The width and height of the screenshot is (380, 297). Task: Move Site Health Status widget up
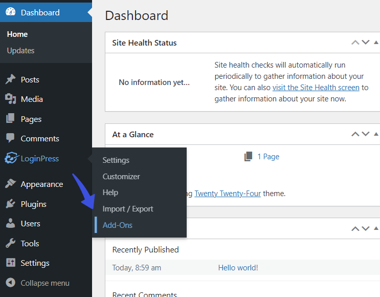355,43
